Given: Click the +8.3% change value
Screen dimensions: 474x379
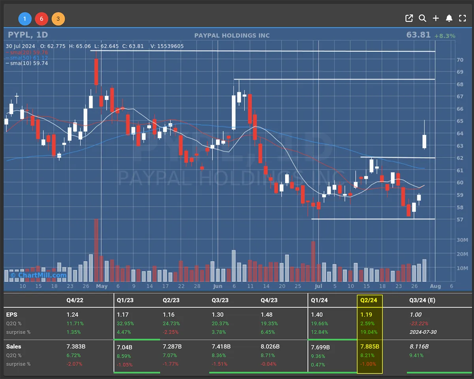Looking at the screenshot, I should click(445, 36).
